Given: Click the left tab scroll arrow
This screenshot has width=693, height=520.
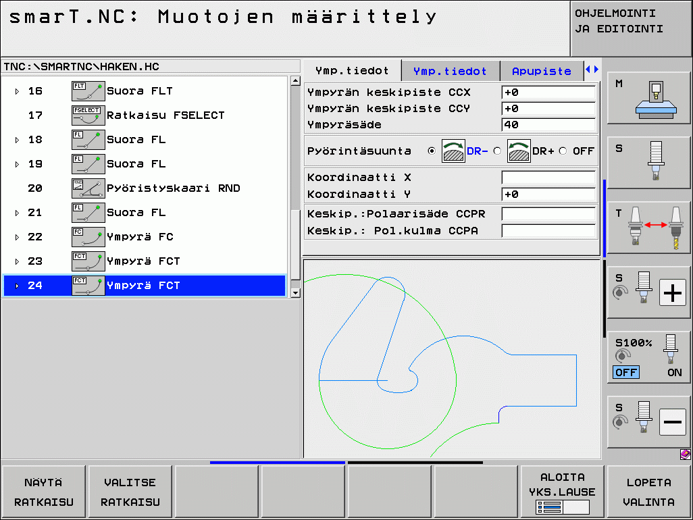Looking at the screenshot, I should point(588,70).
